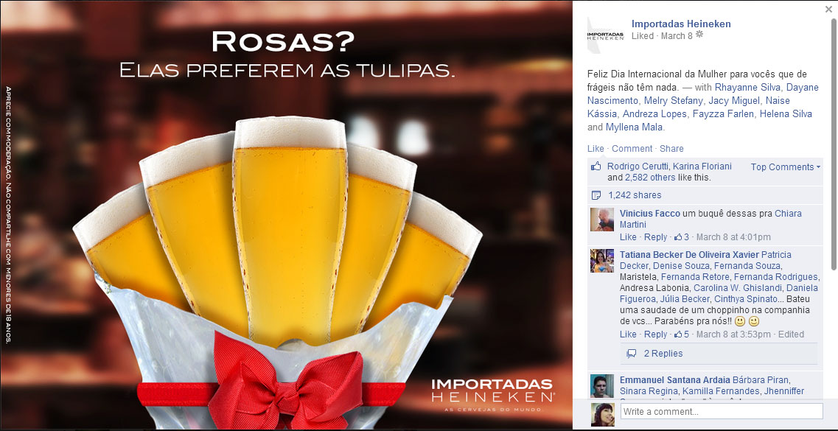Expand the 2 Replies thread

[x=663, y=354]
